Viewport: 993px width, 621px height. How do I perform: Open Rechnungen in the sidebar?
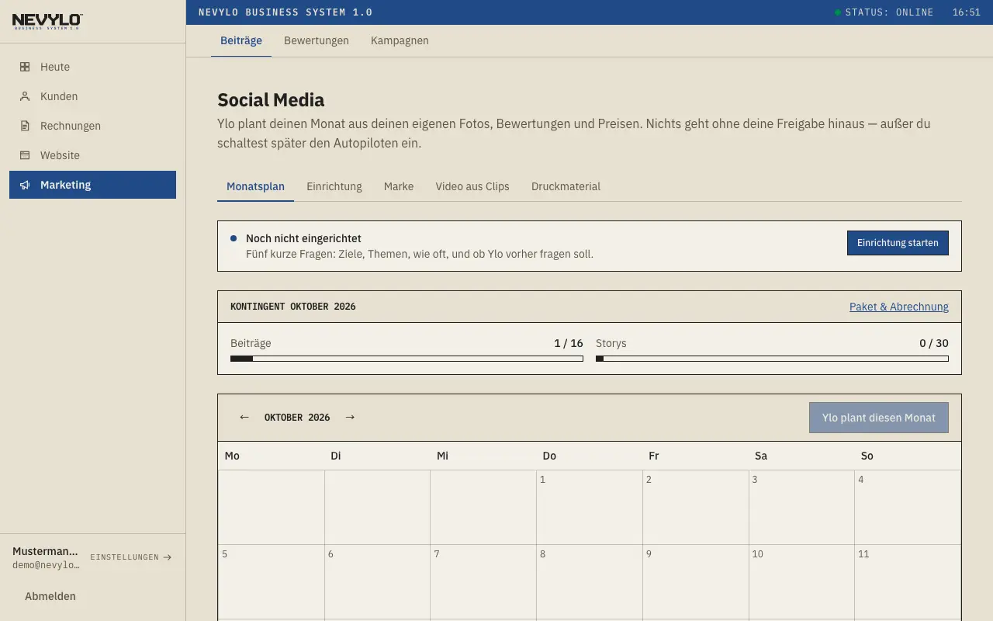point(93,126)
